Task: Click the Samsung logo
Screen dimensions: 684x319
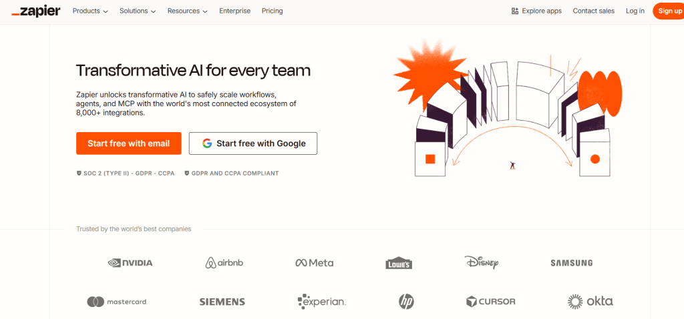Action: coord(572,263)
